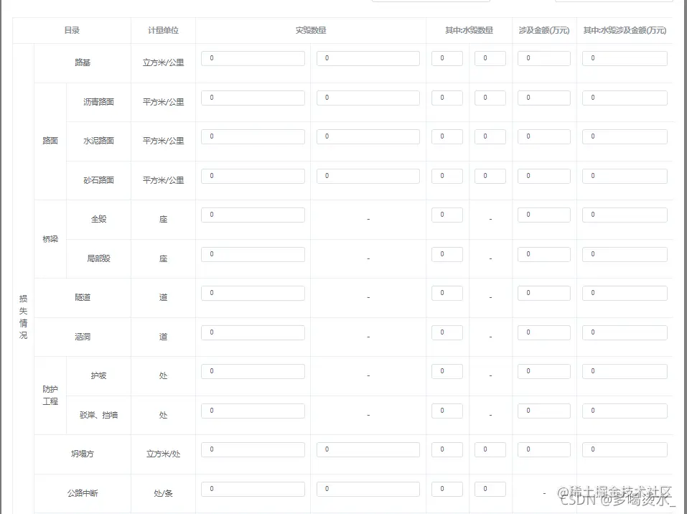The height and width of the screenshot is (514, 687).
Task: Focus 公路中断 second 水毁数量 field
Action: pos(490,489)
